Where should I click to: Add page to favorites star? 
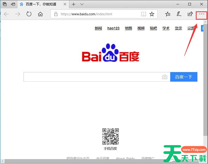tap(152, 14)
